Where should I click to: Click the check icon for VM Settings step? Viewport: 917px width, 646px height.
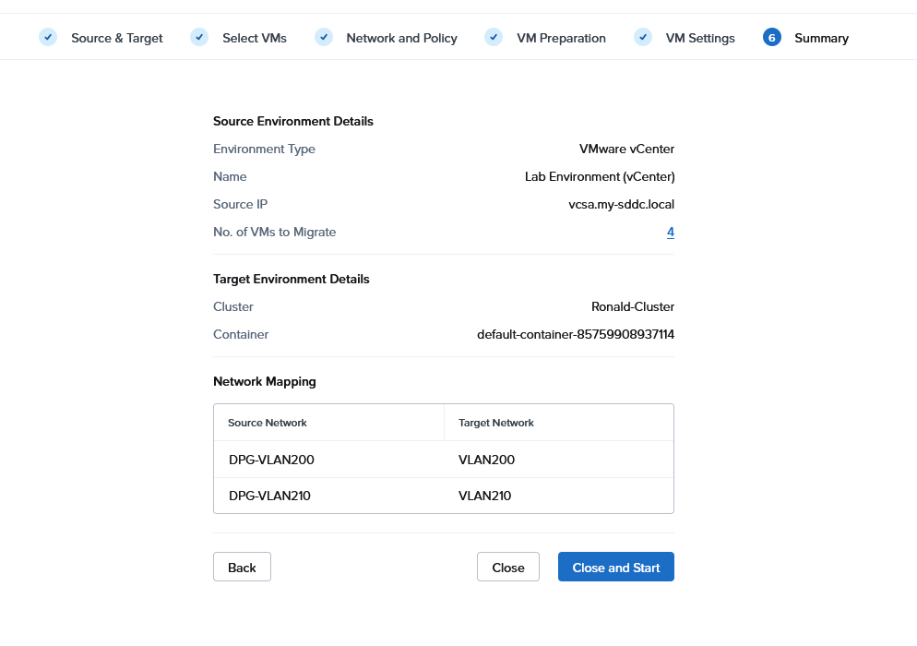643,37
